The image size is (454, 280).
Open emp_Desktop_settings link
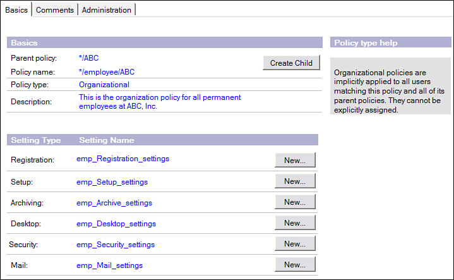pyautogui.click(x=116, y=224)
